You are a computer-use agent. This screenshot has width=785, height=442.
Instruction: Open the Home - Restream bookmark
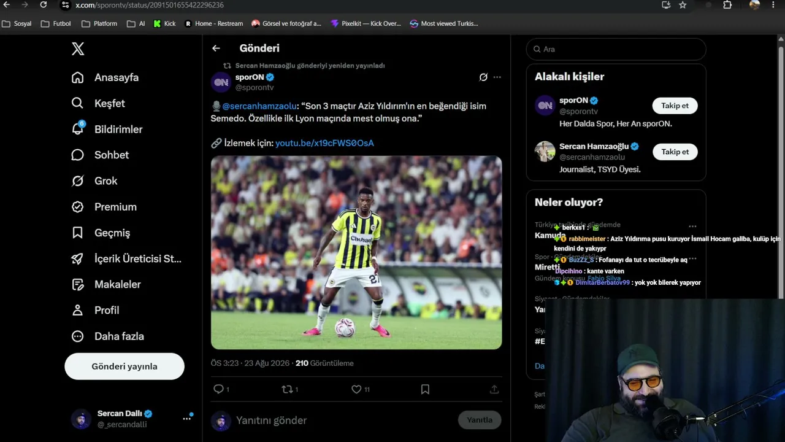214,24
